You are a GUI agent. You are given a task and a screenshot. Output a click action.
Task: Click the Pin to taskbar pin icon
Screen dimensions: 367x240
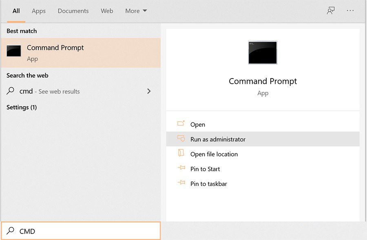[181, 182]
